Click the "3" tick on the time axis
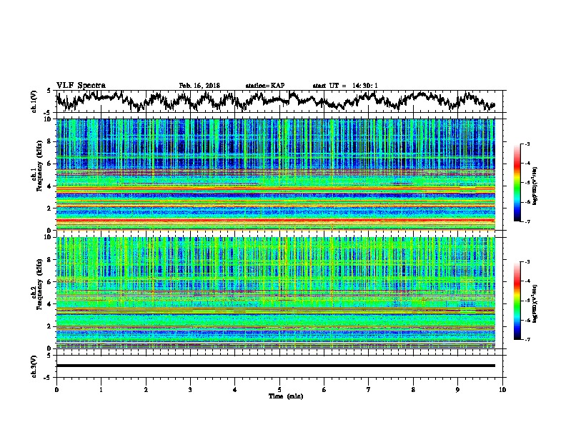The height and width of the screenshot is (437, 566). click(190, 390)
